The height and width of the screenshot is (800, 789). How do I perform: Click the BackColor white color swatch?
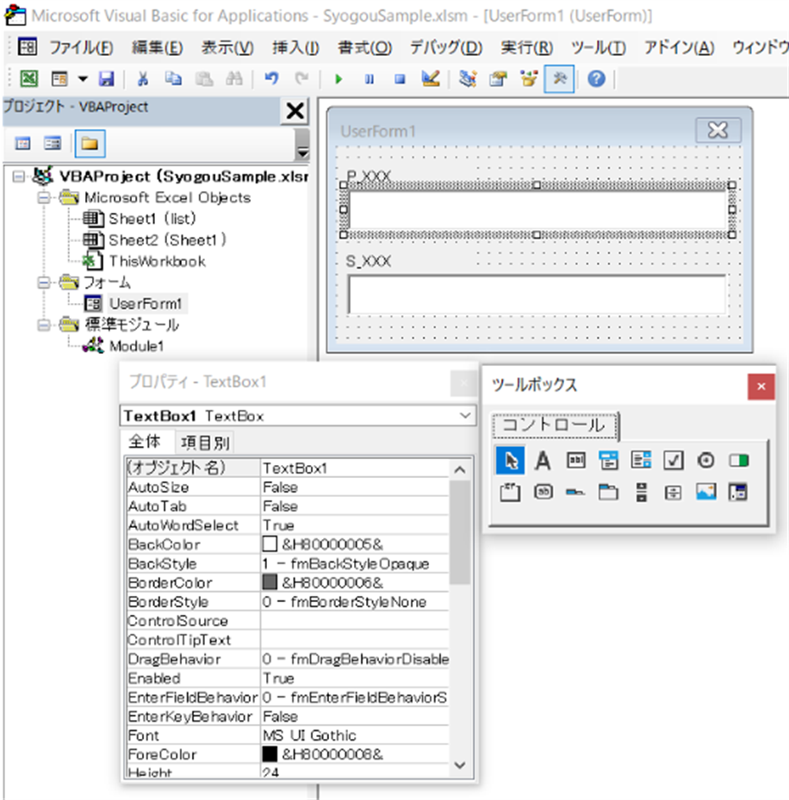pos(270,544)
